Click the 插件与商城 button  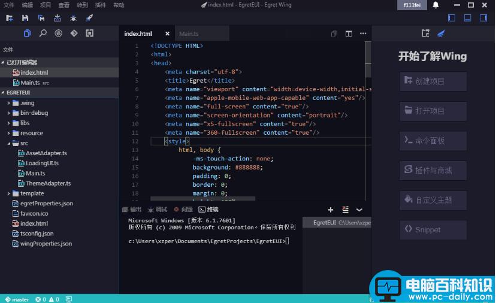tap(433, 170)
